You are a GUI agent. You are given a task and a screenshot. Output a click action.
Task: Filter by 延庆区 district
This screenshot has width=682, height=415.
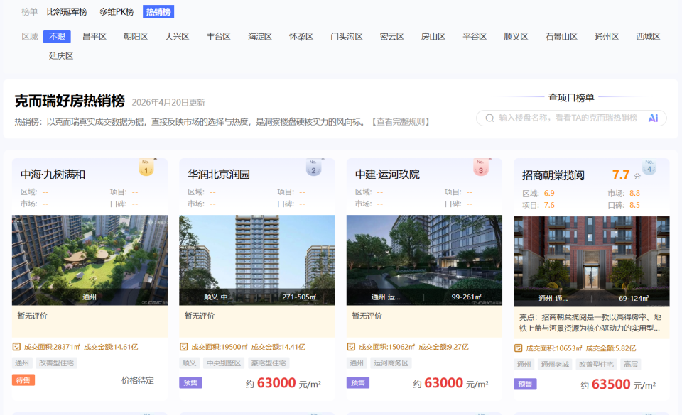pyautogui.click(x=61, y=56)
